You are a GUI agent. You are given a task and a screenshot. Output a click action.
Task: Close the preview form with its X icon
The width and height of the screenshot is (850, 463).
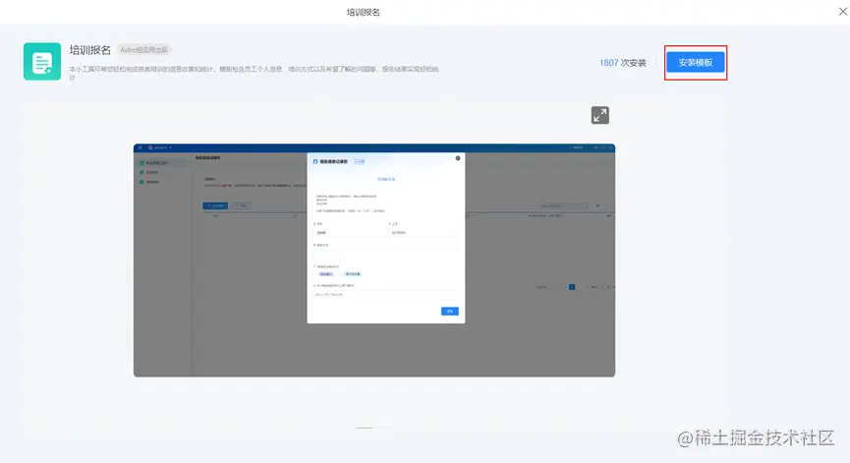click(458, 158)
